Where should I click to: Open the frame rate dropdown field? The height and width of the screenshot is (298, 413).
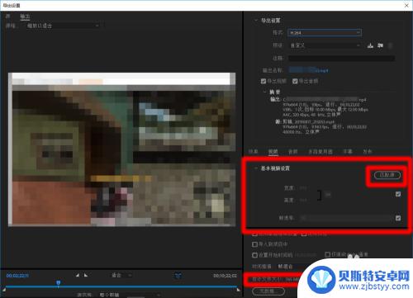pyautogui.click(x=345, y=218)
